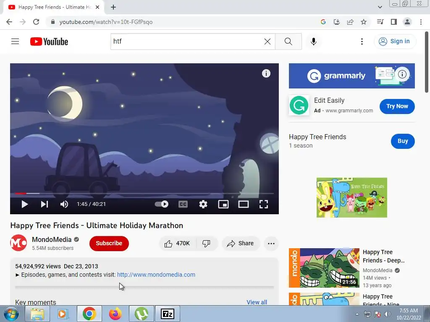Screen dimensions: 430x322
Task: Open YouTube settings three-dot menu
Action: coord(362,42)
